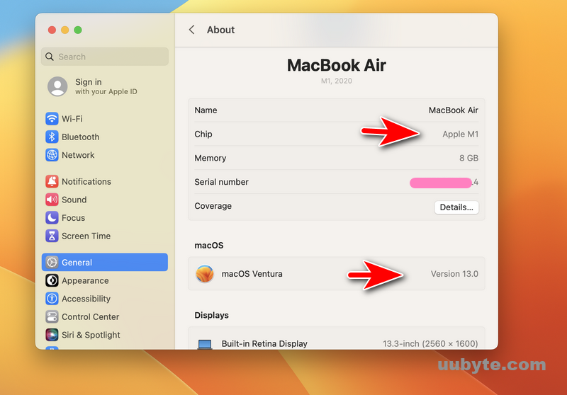The image size is (567, 395).
Task: Click the Coverage label
Action: (x=213, y=206)
